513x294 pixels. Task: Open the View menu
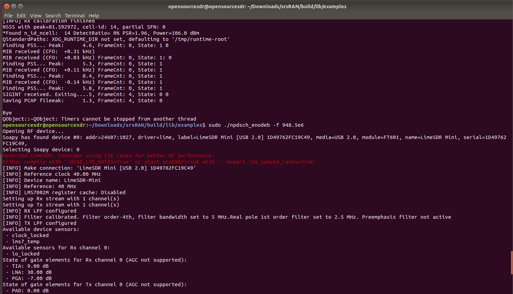point(35,16)
